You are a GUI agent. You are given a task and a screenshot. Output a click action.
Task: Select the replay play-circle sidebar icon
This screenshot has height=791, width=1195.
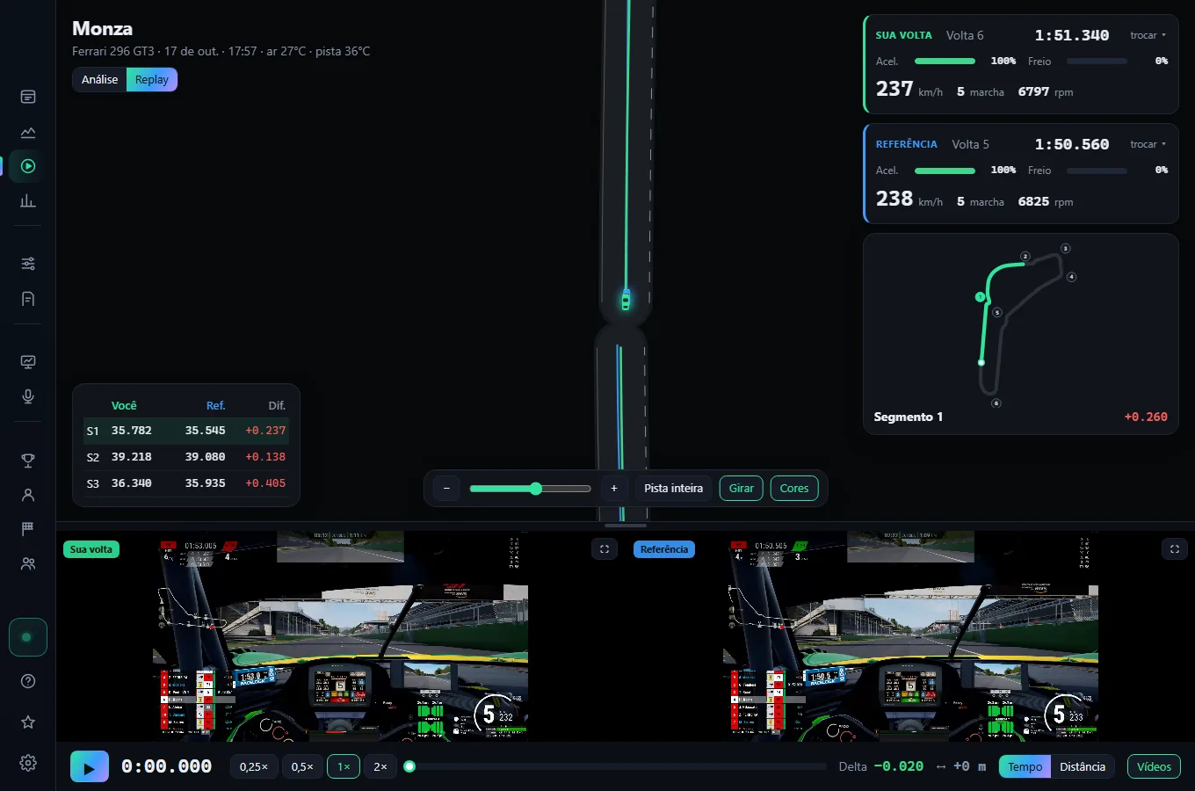point(28,166)
